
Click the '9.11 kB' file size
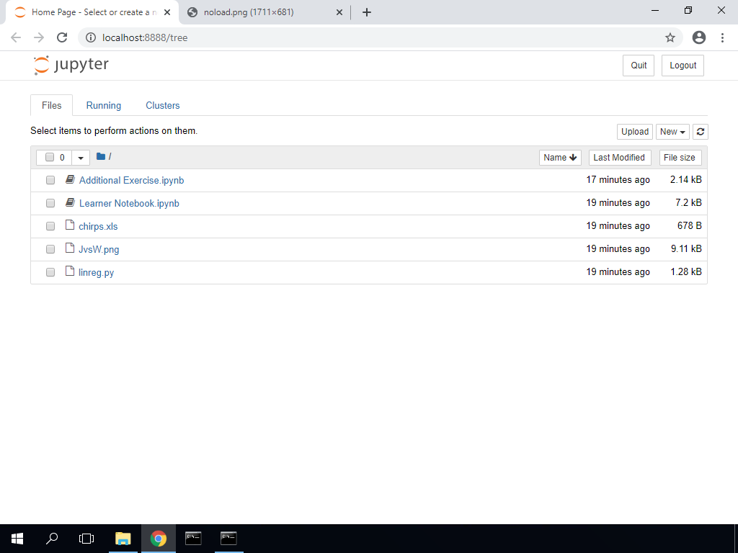coord(686,248)
